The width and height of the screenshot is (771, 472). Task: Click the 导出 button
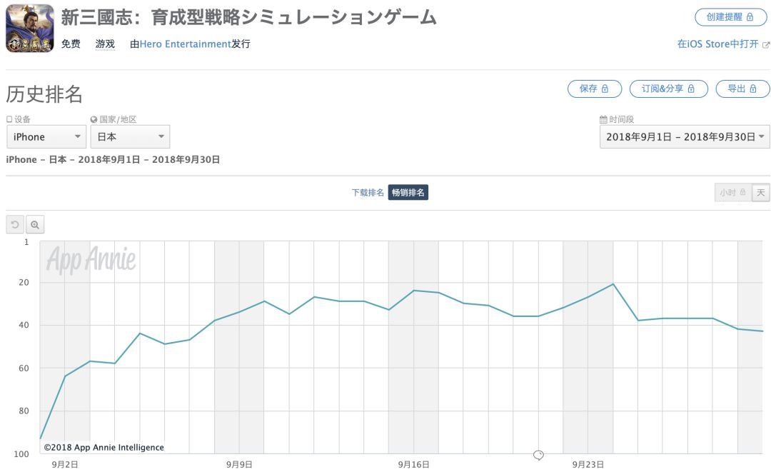742,89
